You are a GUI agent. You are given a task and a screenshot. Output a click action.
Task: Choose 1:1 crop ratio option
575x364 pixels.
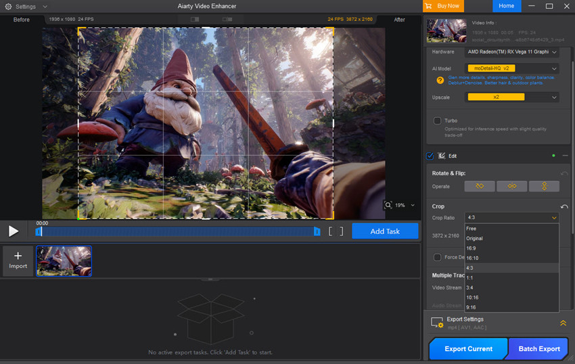coord(512,278)
